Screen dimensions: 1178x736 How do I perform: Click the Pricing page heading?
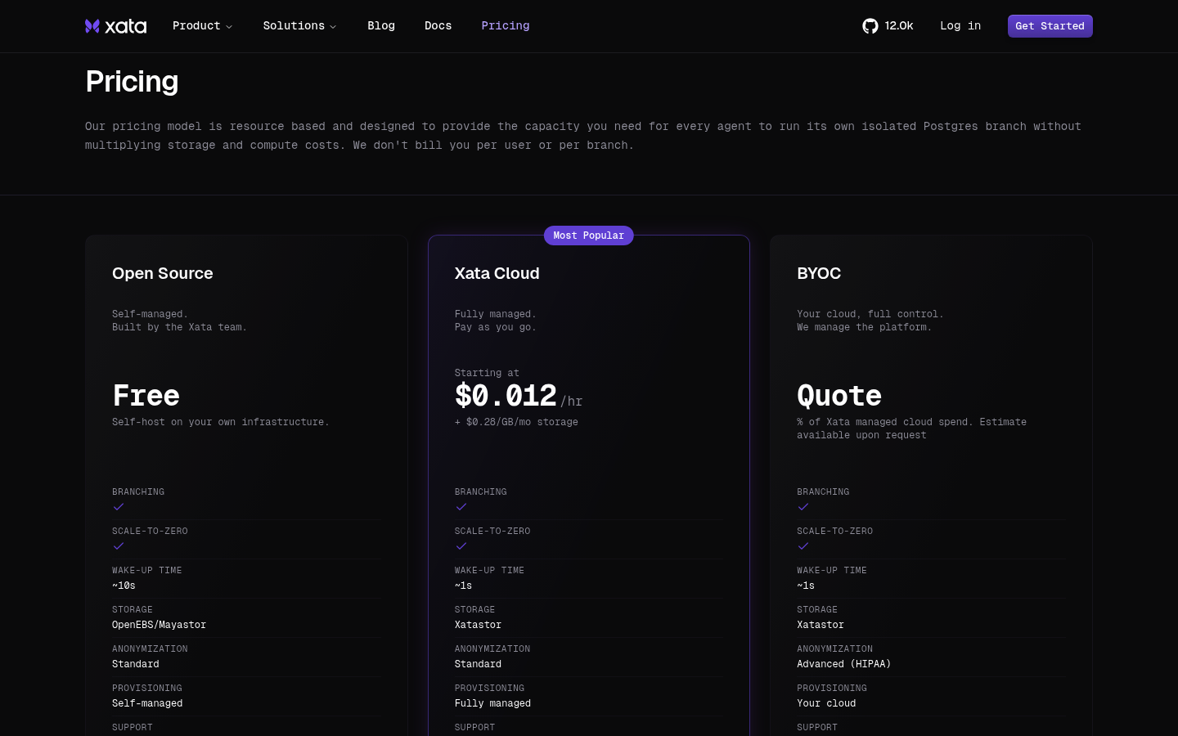(132, 82)
